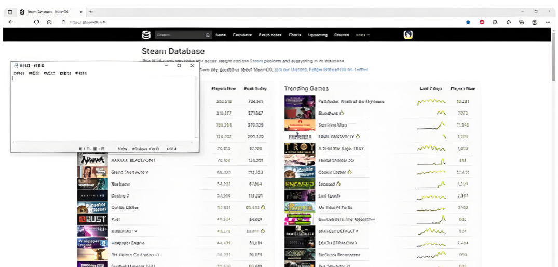Click the A Total War Saga: TROY thumbnail
The width and height of the screenshot is (558, 267).
click(x=300, y=148)
